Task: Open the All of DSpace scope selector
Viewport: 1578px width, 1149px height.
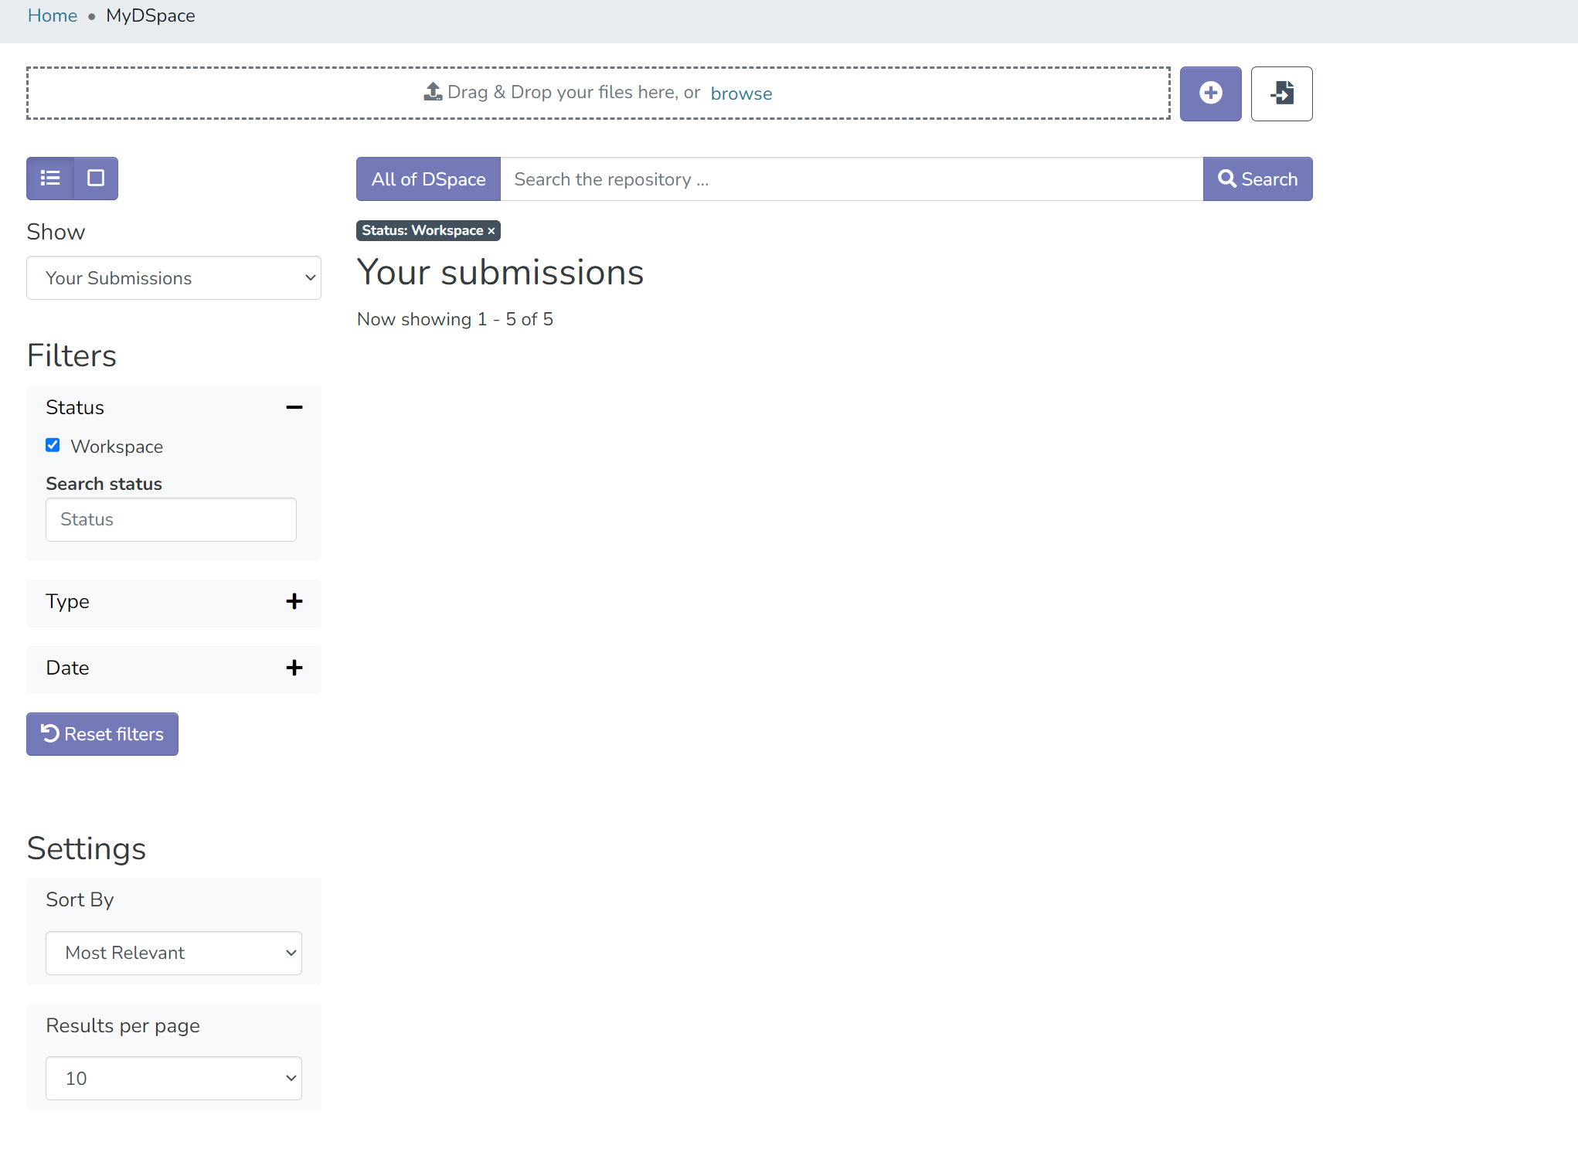Action: 427,178
